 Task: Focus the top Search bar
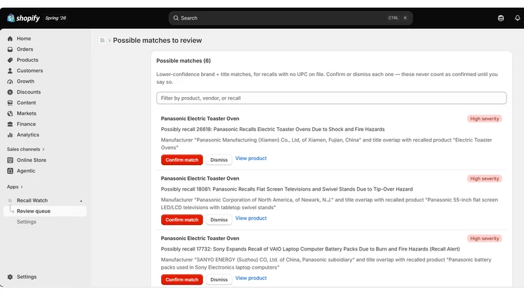click(x=290, y=18)
